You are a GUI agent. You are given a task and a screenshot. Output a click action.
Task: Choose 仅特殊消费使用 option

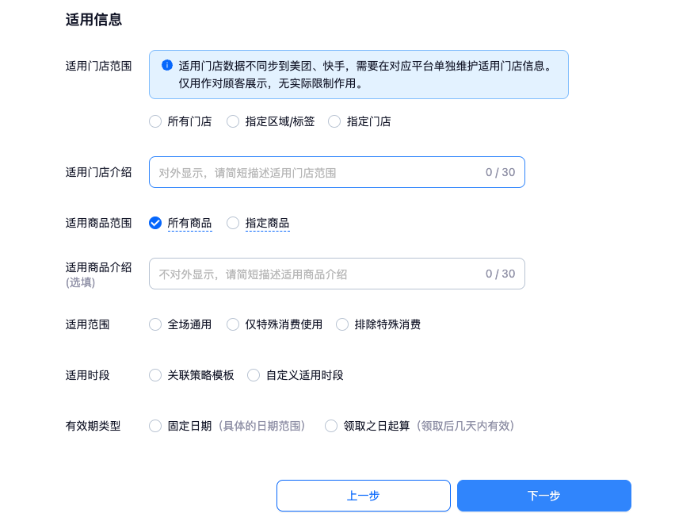click(x=233, y=324)
